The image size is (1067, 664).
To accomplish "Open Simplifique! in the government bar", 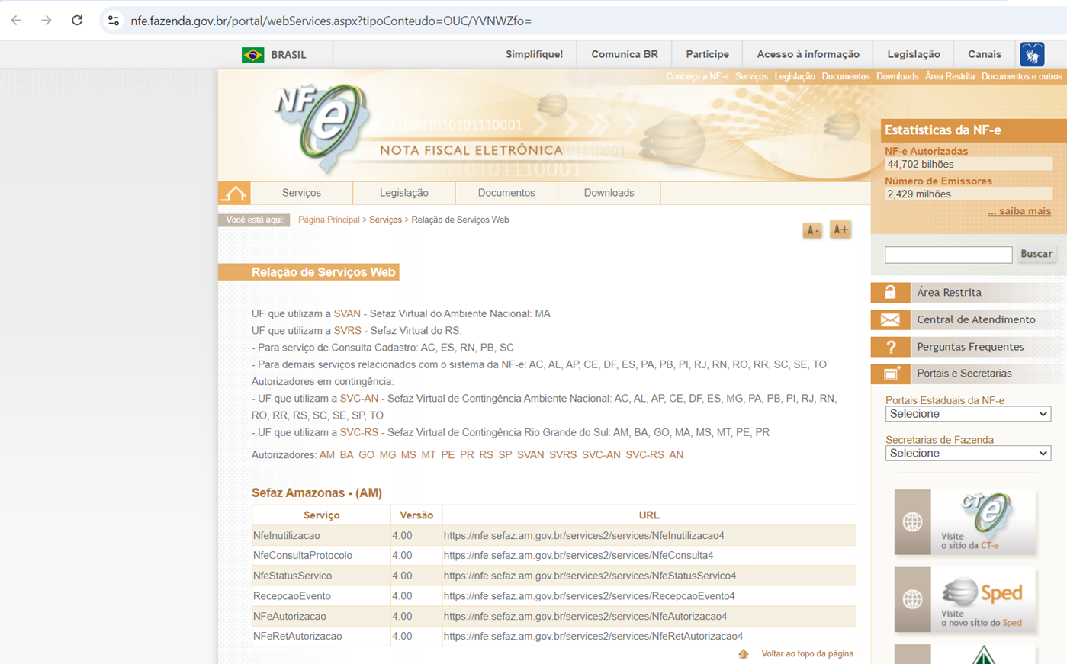I will tap(534, 55).
